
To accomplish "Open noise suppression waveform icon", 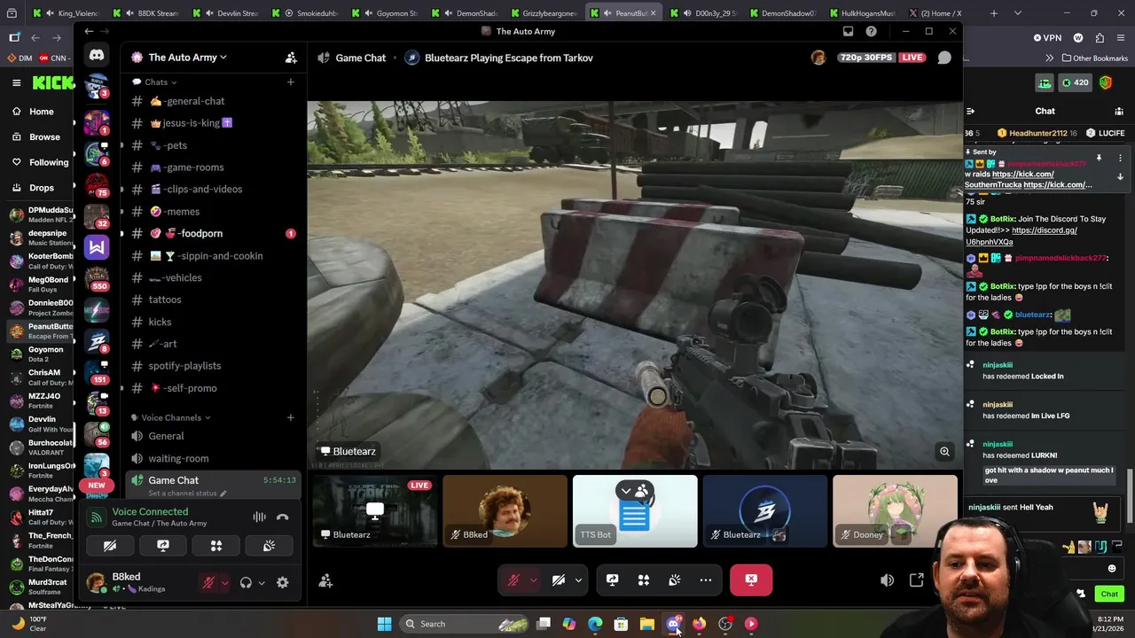I will (x=259, y=517).
